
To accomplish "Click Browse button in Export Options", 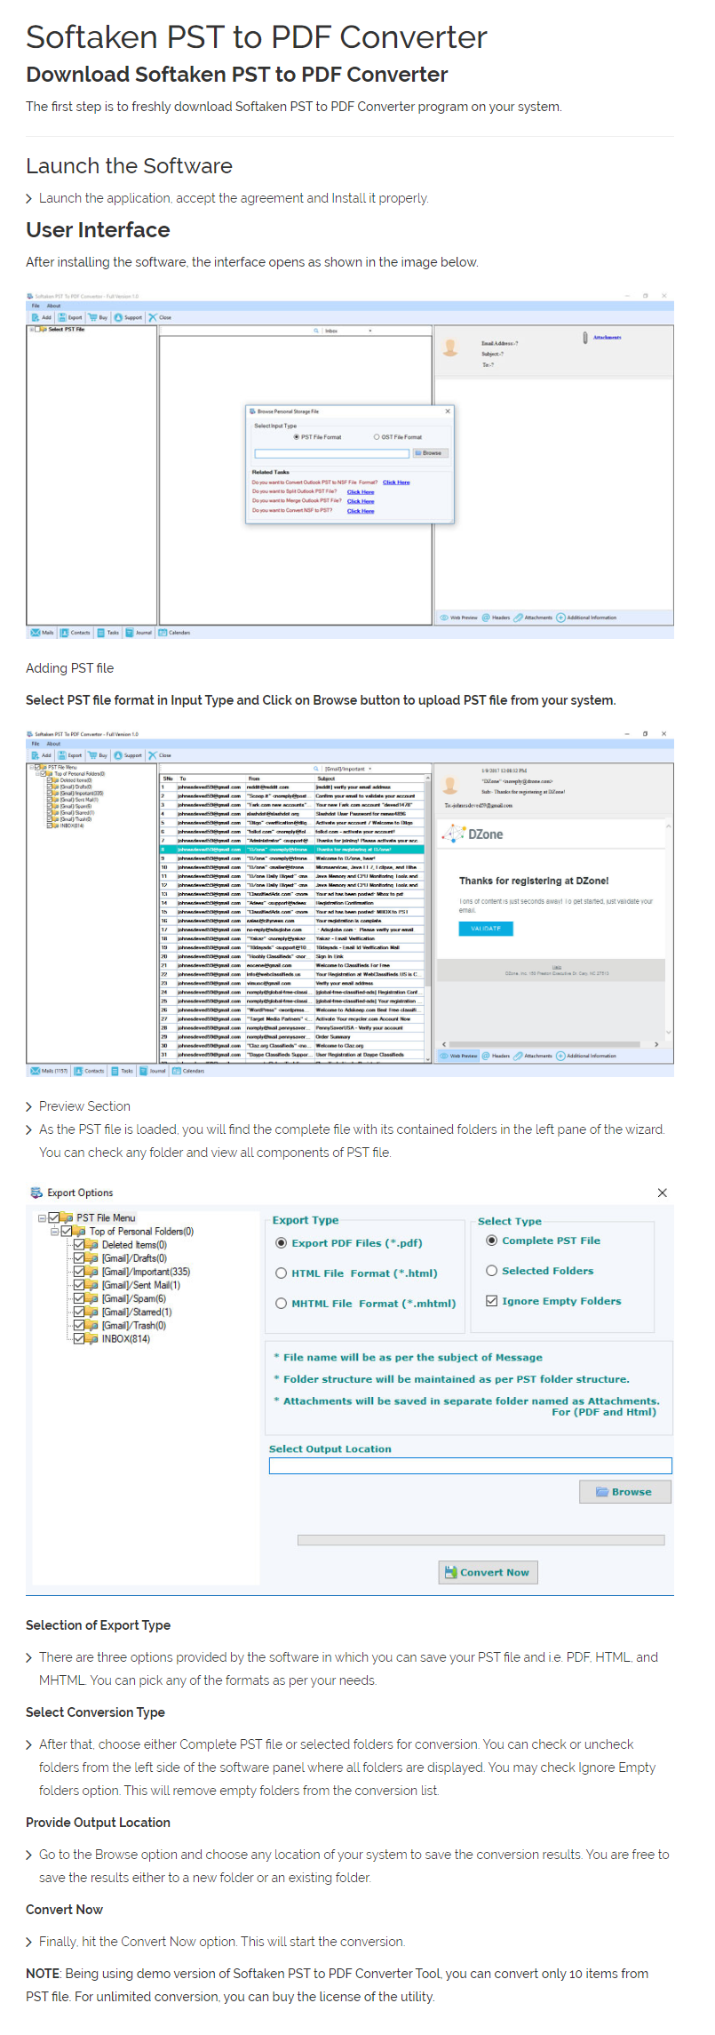I will click(625, 1491).
